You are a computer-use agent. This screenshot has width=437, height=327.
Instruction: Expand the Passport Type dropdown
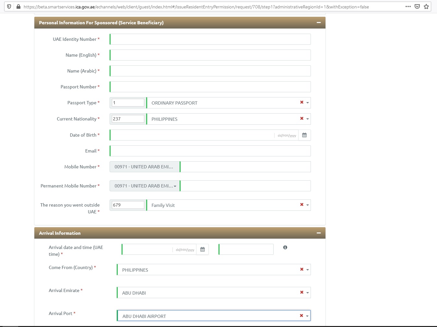click(307, 103)
